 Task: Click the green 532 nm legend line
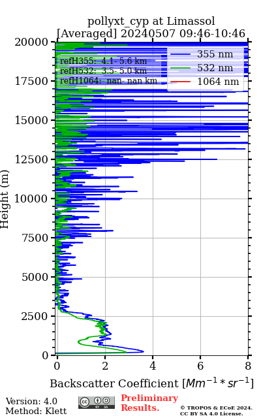pyautogui.click(x=180, y=68)
